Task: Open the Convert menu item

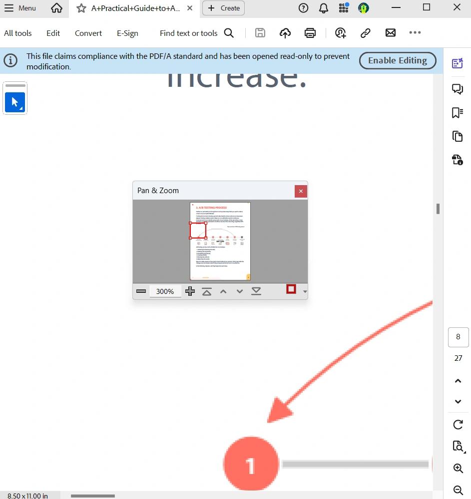Action: point(88,33)
